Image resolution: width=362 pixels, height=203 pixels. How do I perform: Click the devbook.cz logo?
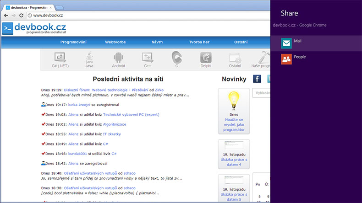pos(34,28)
